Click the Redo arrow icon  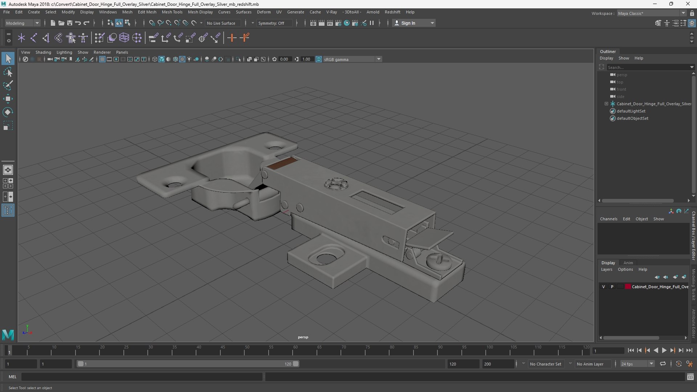86,23
